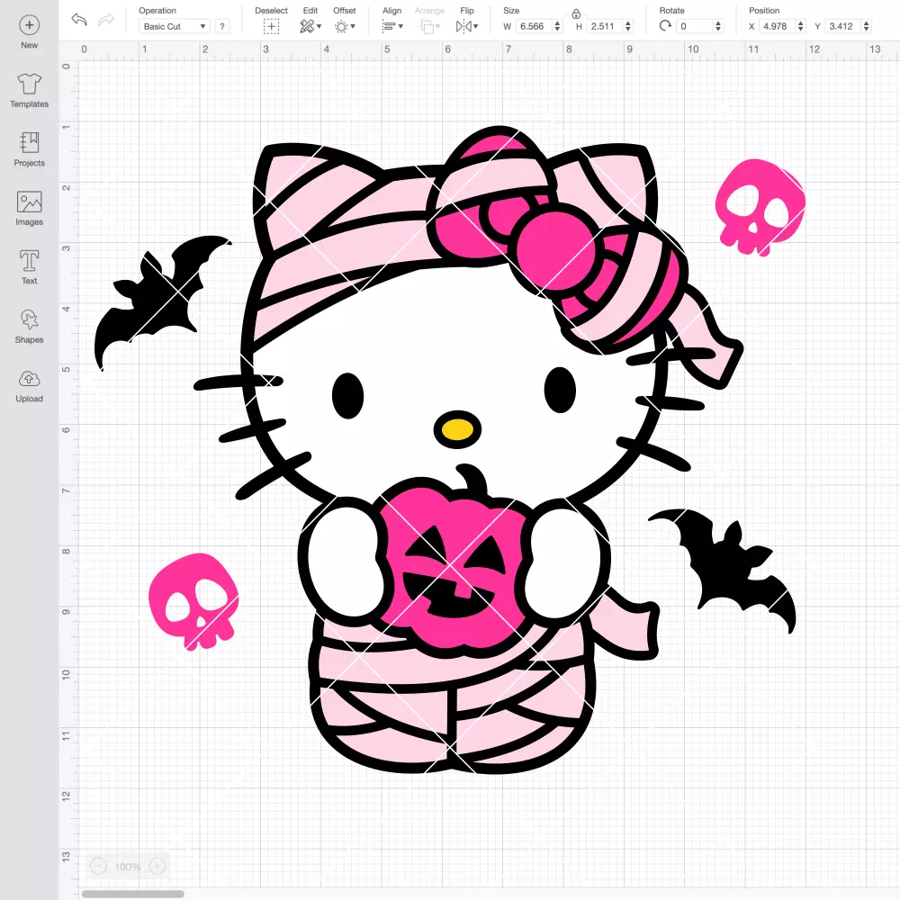Adjust the Rotate stepper arrows
This screenshot has width=900, height=900.
coord(717,26)
